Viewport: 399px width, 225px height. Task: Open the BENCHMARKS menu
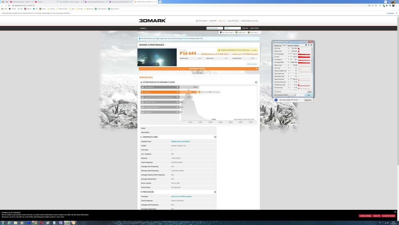[x=201, y=21]
